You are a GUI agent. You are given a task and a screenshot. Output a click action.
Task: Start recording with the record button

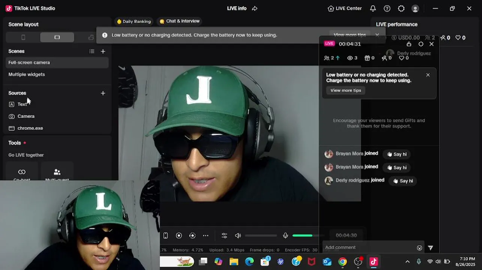(179, 235)
